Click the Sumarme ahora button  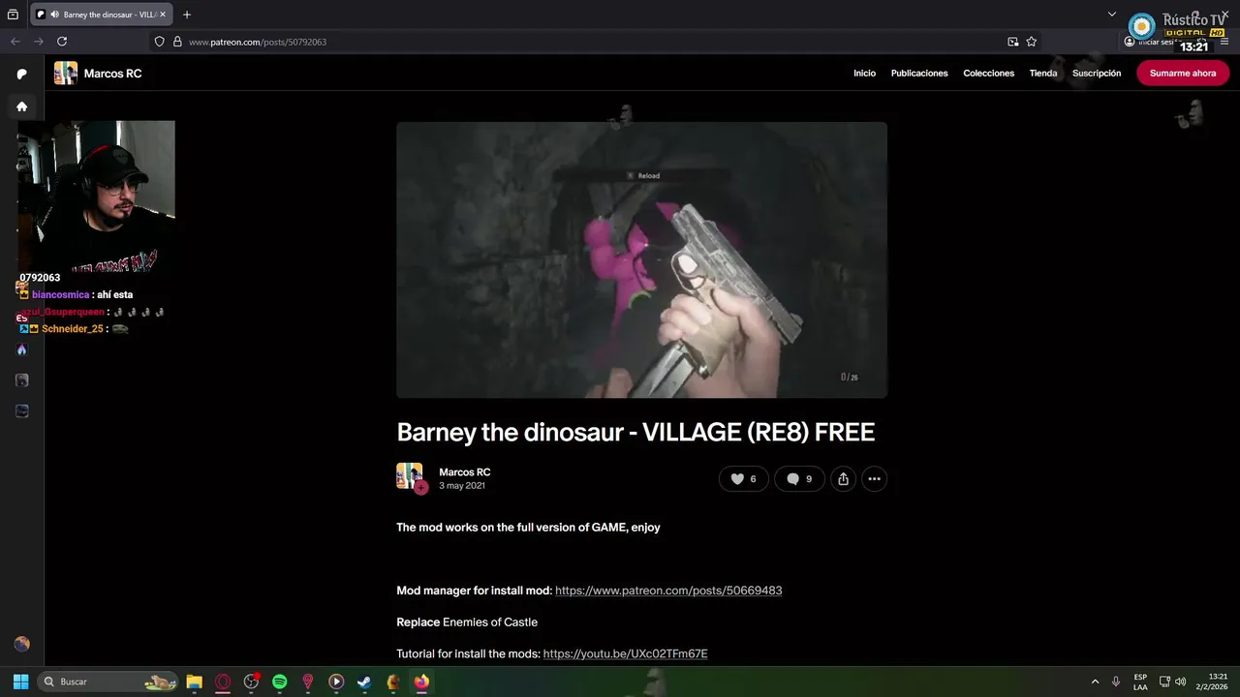pos(1182,74)
